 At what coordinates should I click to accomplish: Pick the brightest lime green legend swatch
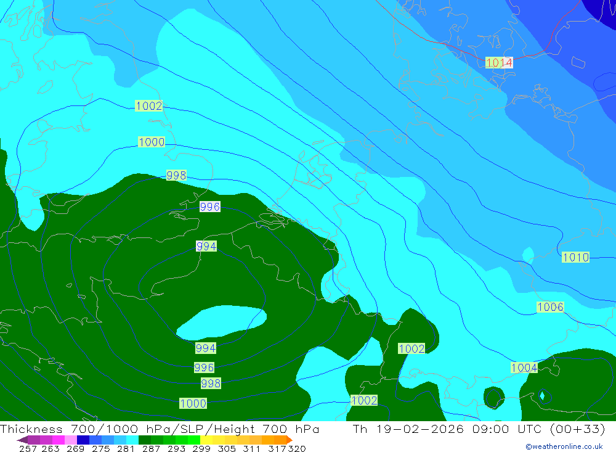(x=194, y=440)
